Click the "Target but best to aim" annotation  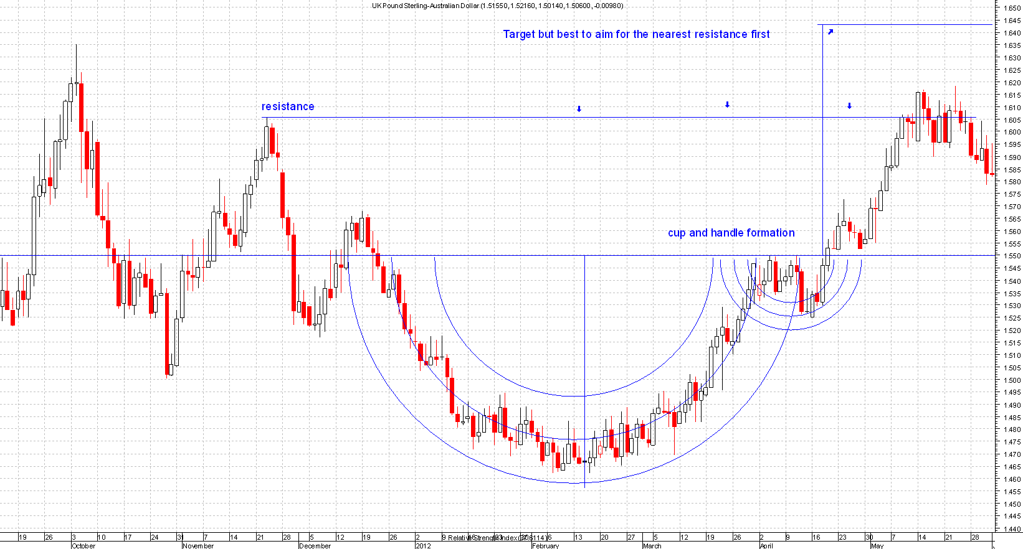pyautogui.click(x=636, y=34)
